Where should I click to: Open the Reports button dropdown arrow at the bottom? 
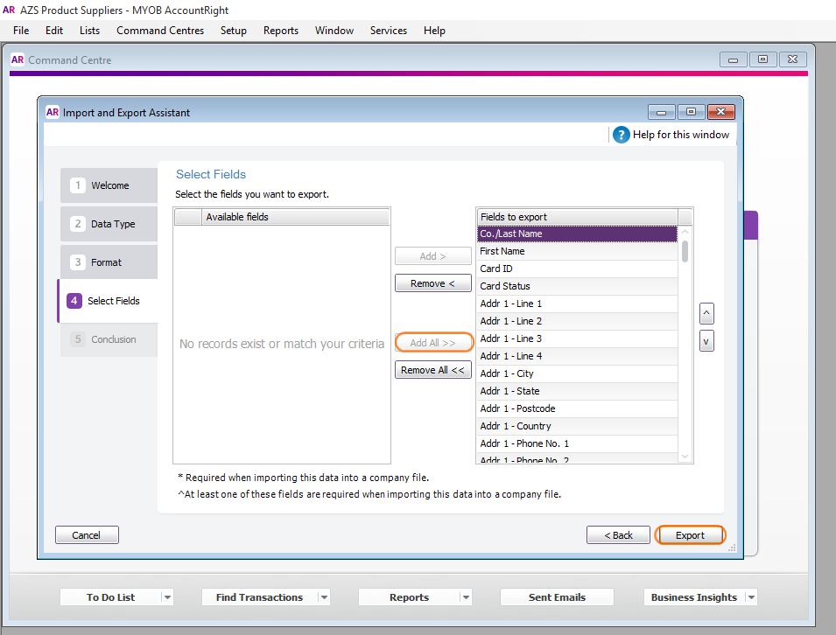point(466,597)
